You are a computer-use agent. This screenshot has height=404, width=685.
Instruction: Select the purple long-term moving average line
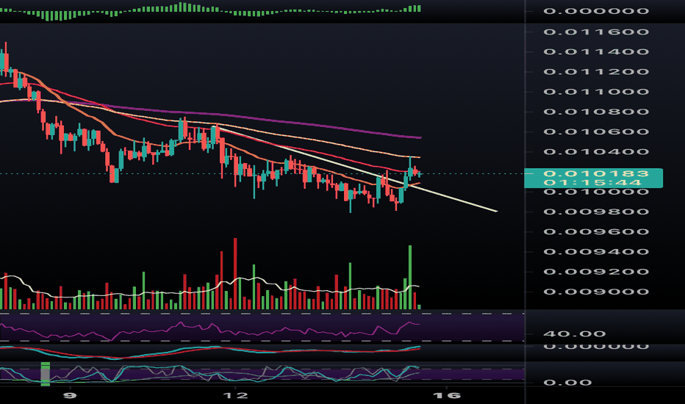tap(262, 119)
